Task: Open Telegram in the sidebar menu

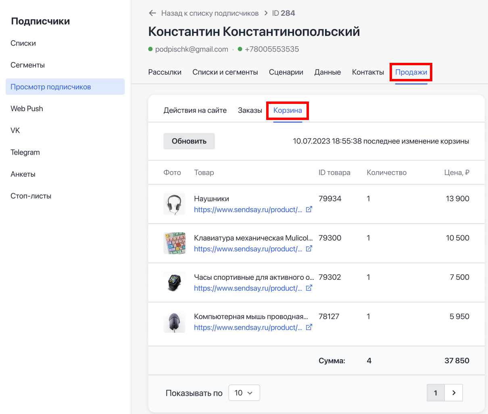Action: click(x=25, y=152)
